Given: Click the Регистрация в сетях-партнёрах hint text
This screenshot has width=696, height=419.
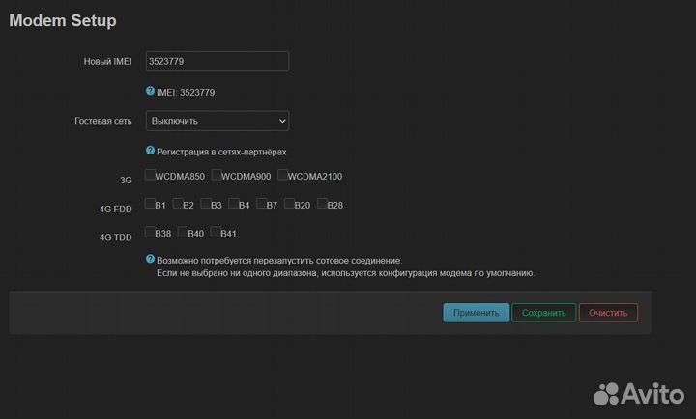Looking at the screenshot, I should tap(221, 153).
